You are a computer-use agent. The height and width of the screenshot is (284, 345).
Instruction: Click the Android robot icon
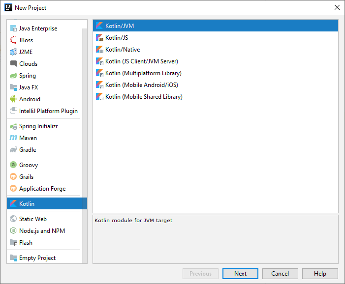[x=14, y=99]
